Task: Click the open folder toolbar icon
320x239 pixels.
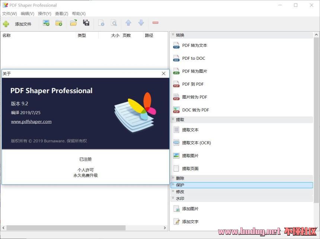Action: 73,23
